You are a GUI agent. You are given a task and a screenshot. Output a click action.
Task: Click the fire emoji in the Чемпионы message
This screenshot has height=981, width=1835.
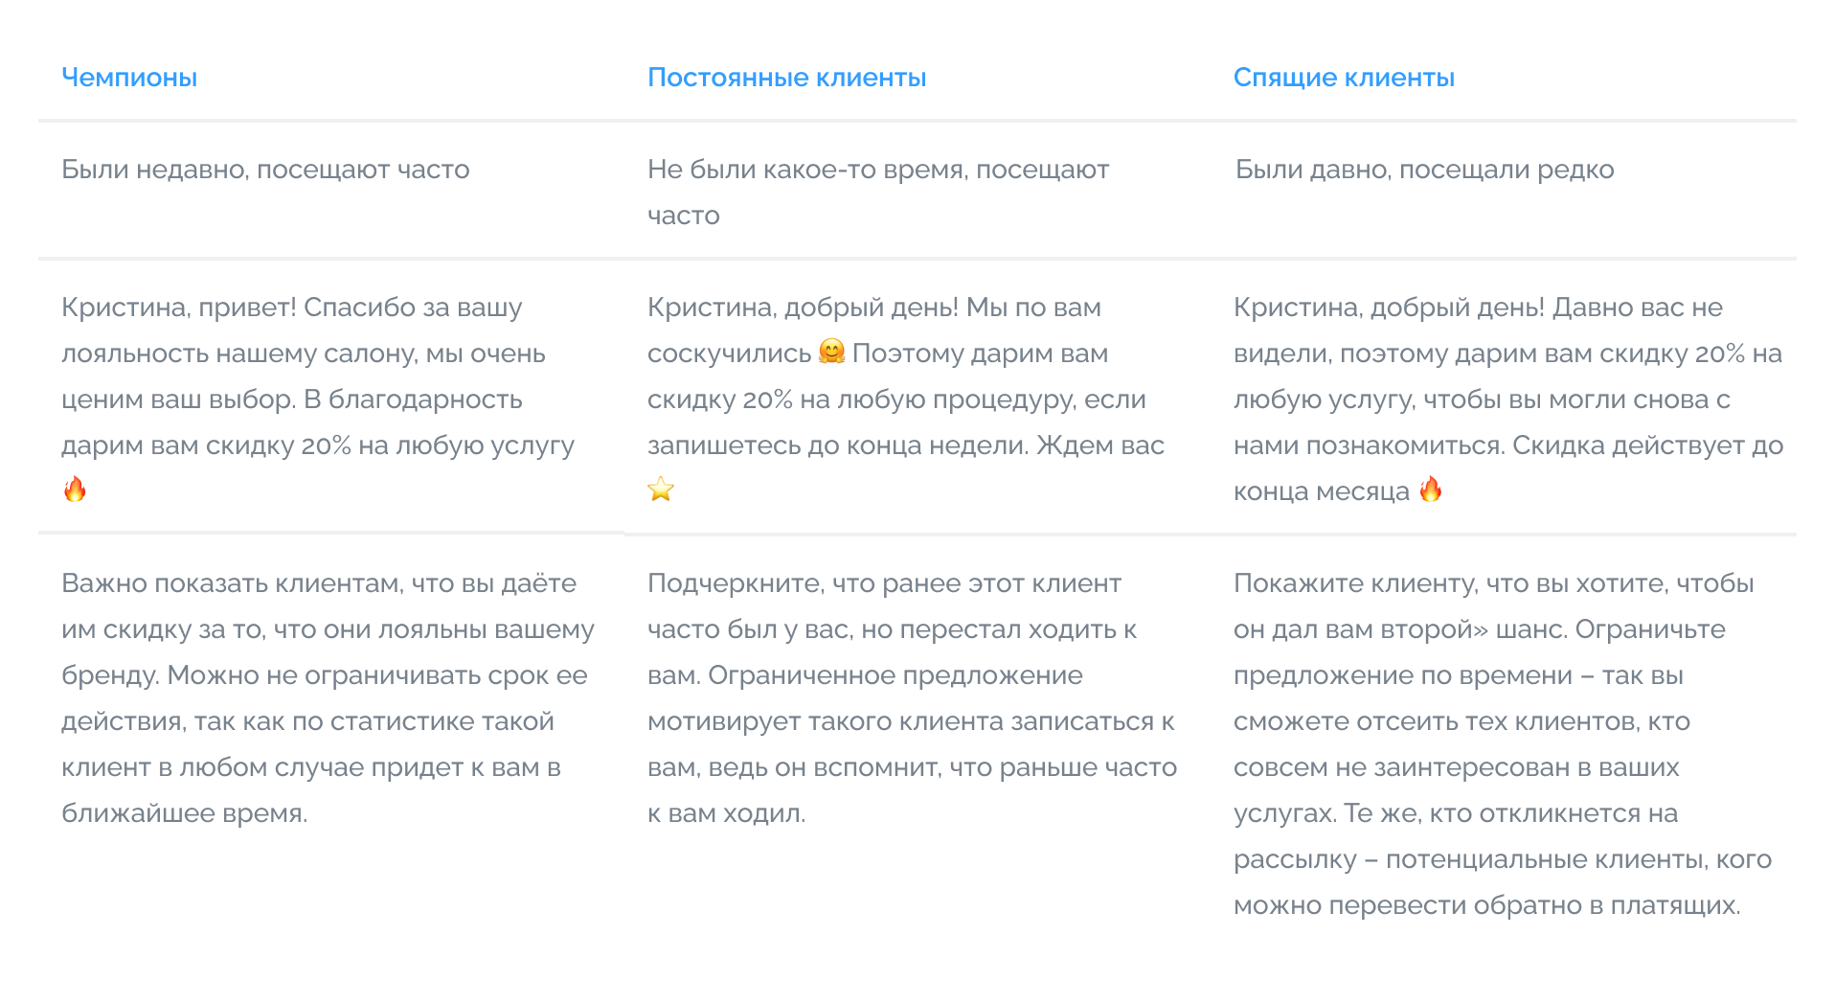[x=75, y=490]
